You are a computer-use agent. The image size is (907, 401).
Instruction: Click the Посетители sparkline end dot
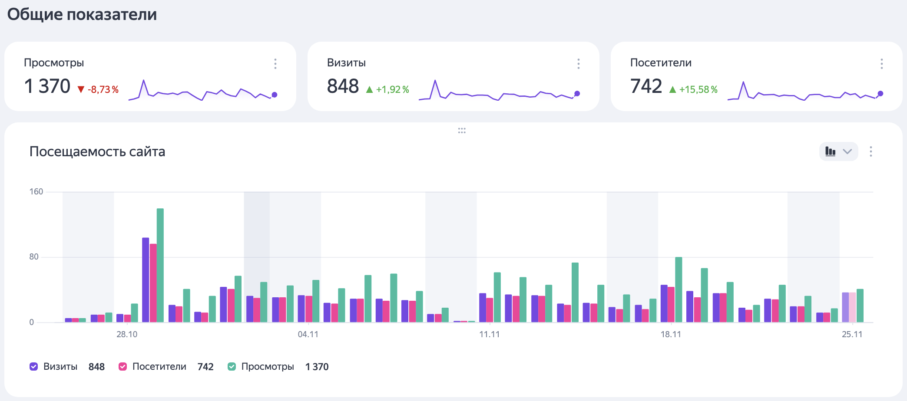880,94
